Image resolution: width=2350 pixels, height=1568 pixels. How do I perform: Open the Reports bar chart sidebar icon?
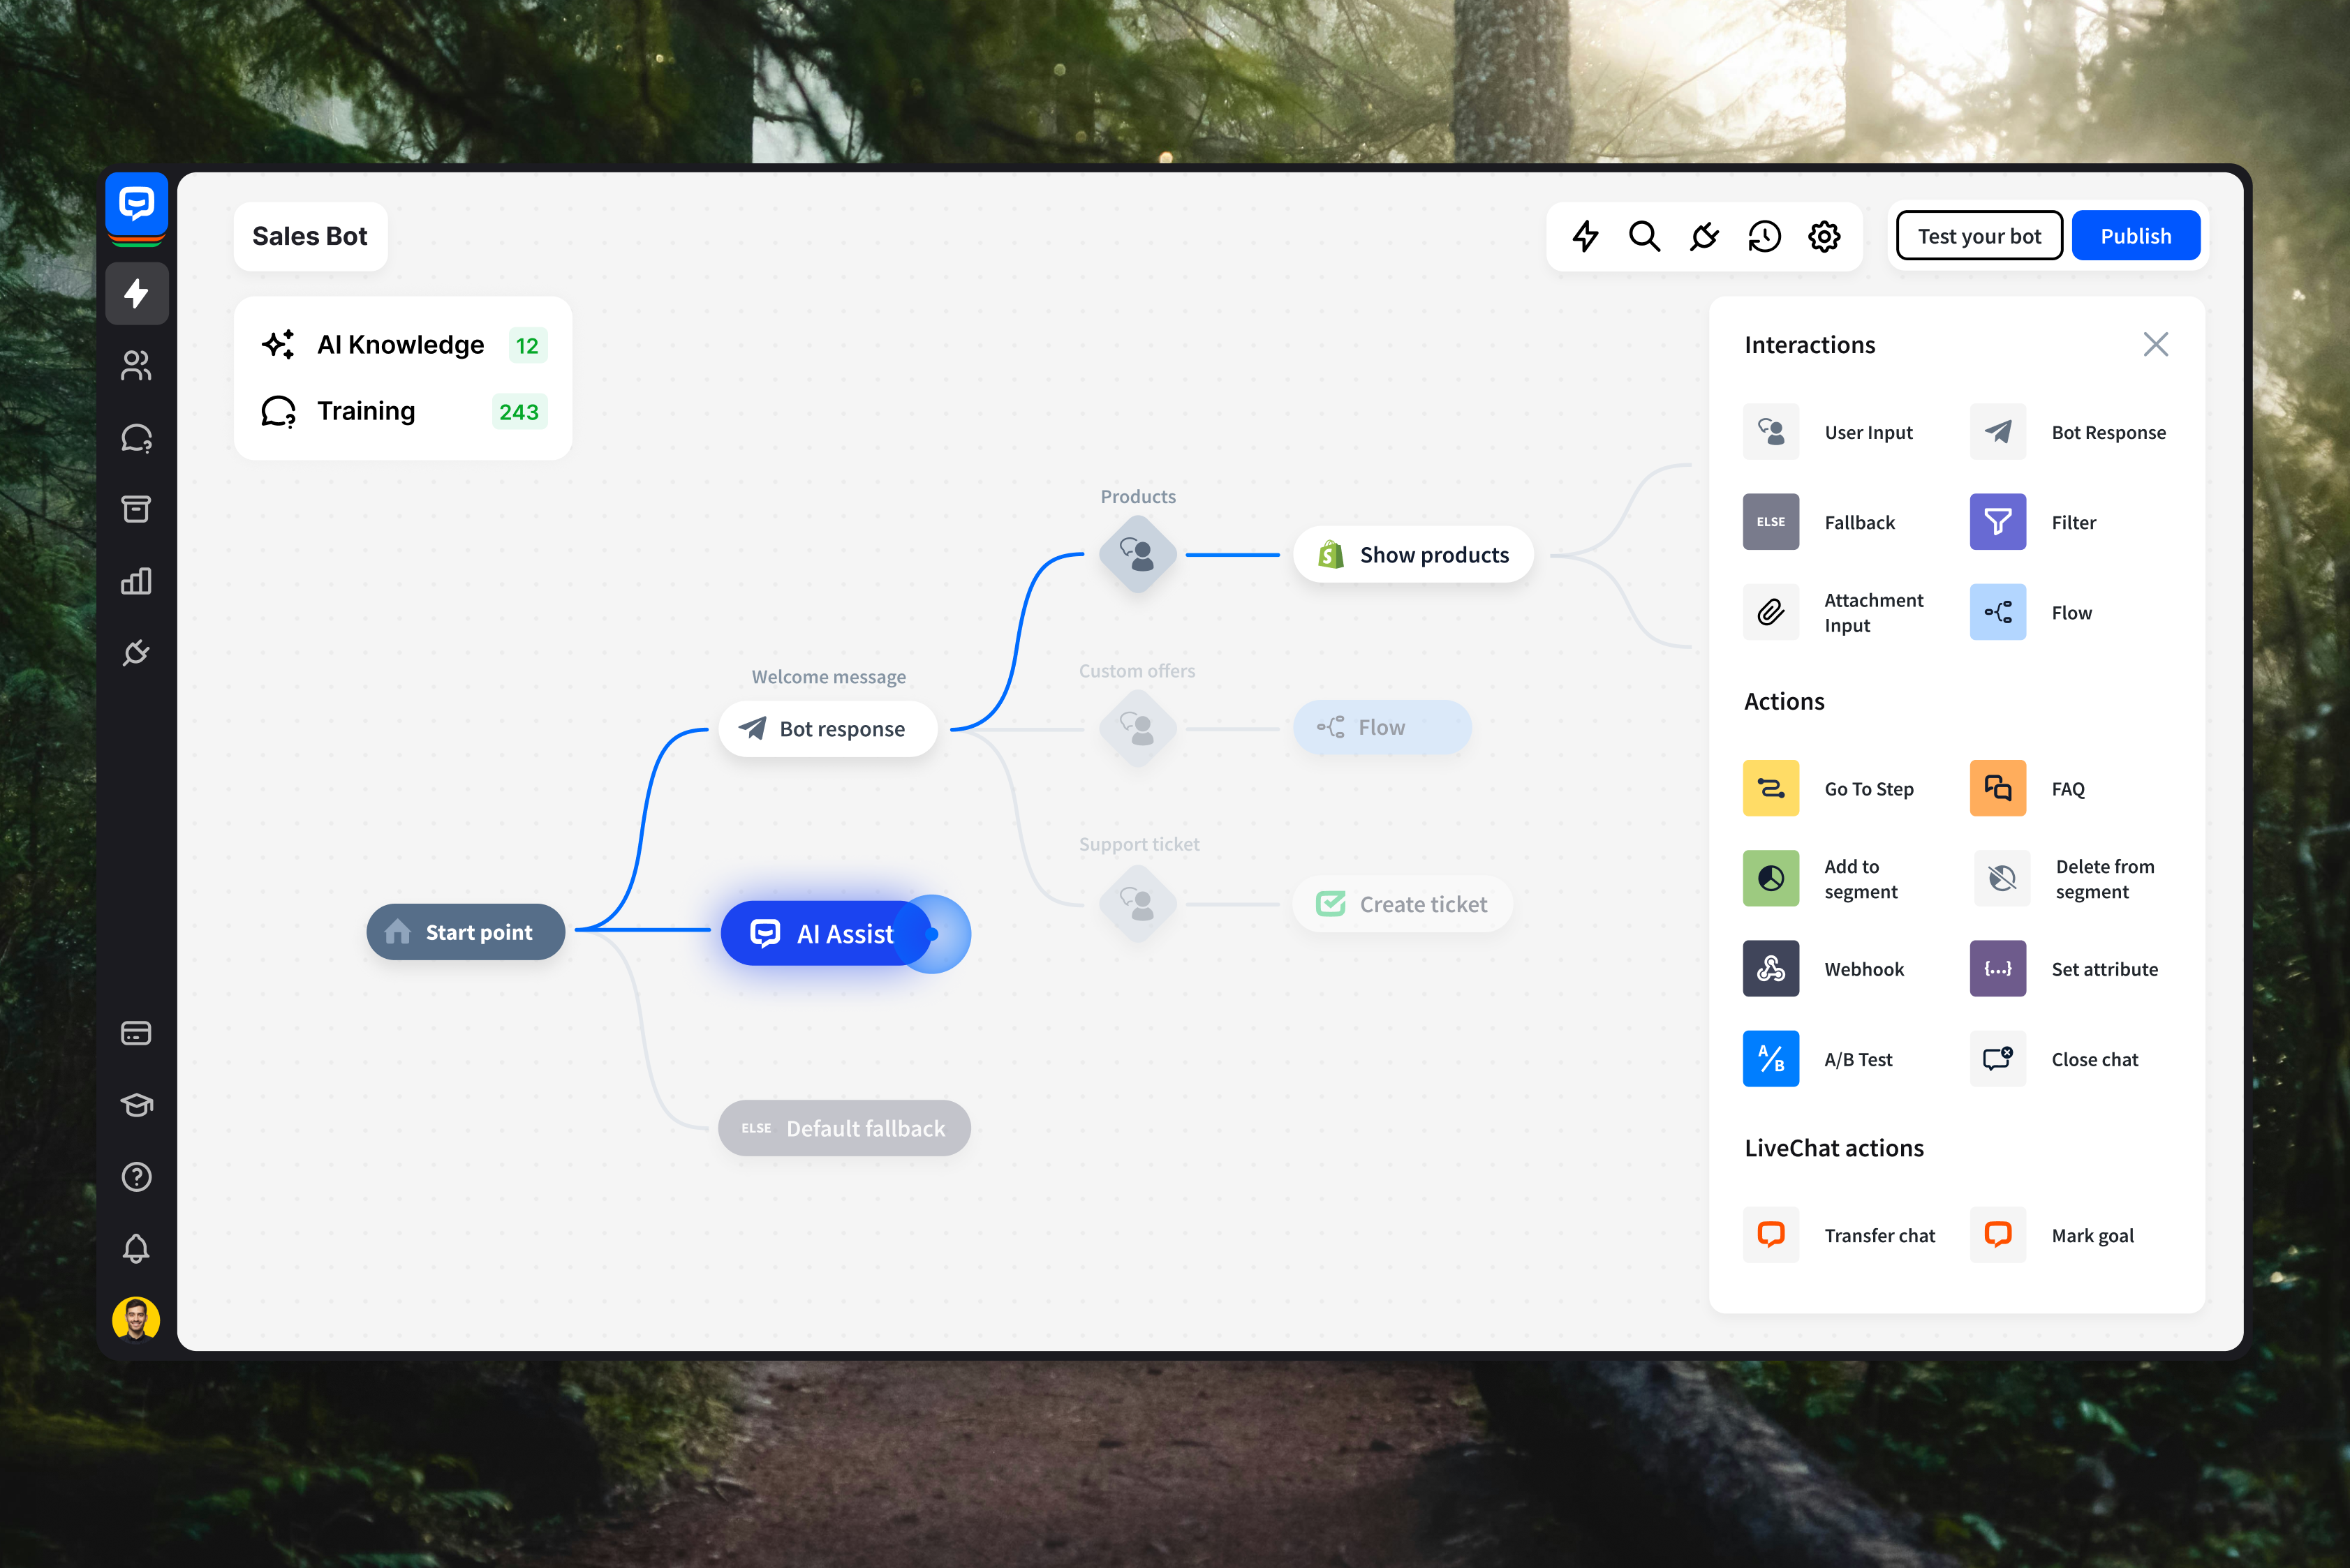point(136,581)
